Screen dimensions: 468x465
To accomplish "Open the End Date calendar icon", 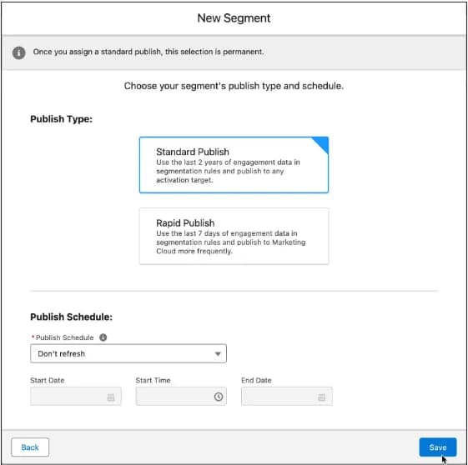I will (x=321, y=397).
